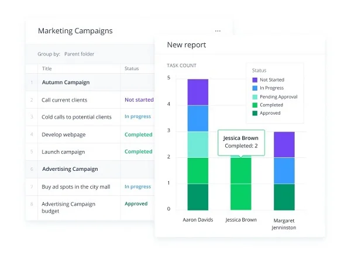Click the Status column header
Image resolution: width=351 pixels, height=255 pixels.
[131, 68]
